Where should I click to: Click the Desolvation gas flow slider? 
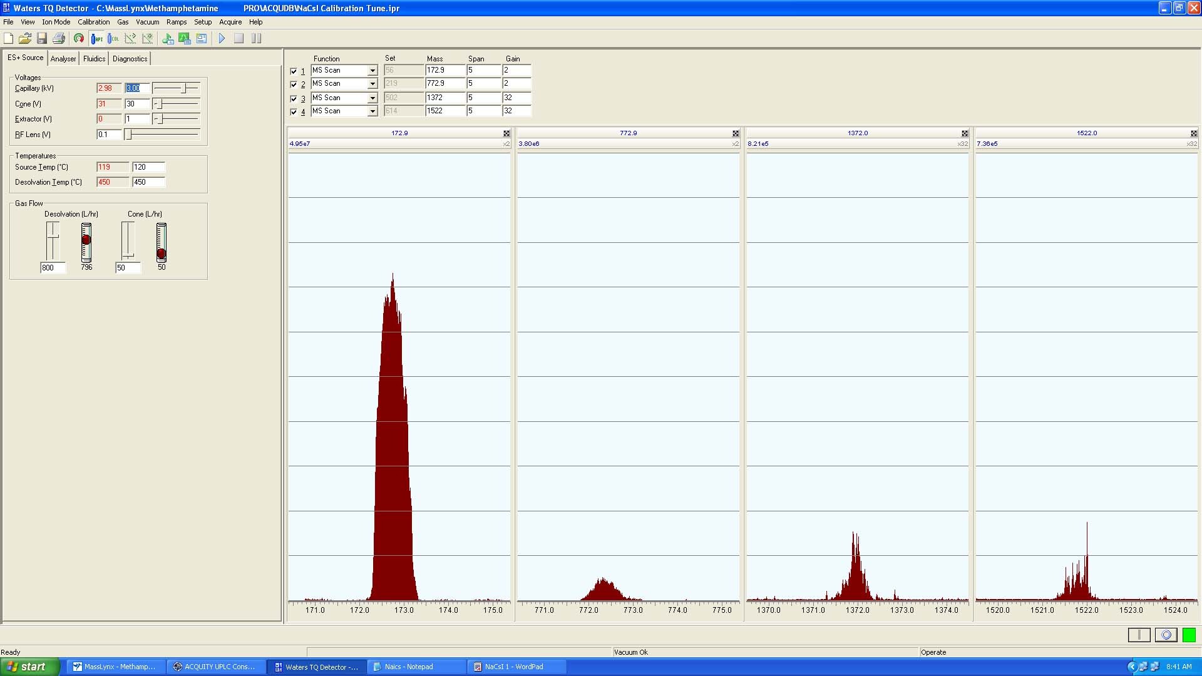[x=53, y=240]
